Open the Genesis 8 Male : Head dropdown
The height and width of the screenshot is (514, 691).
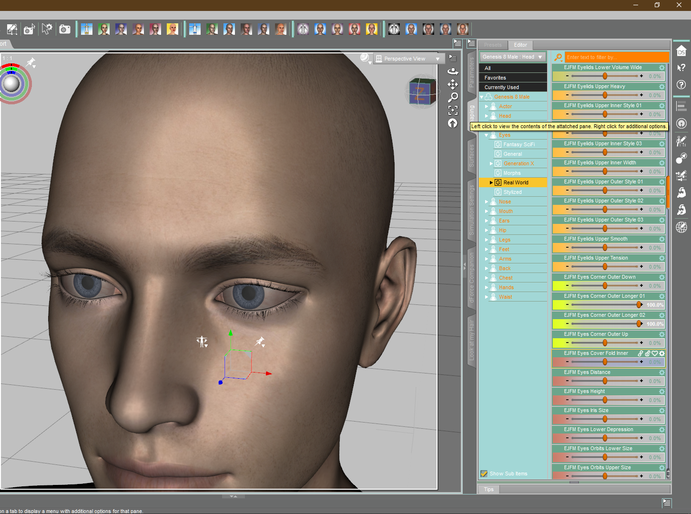pos(512,57)
